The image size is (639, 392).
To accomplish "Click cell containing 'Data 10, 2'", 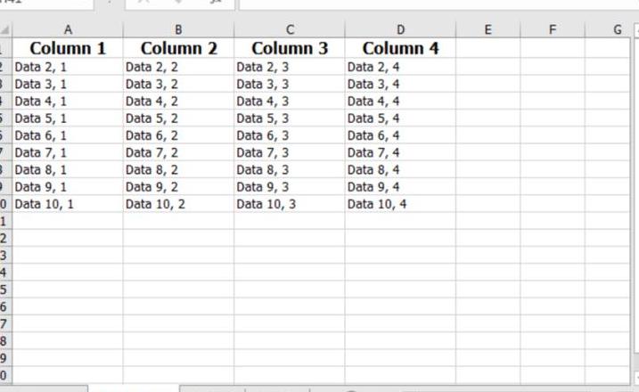I will click(x=178, y=204).
